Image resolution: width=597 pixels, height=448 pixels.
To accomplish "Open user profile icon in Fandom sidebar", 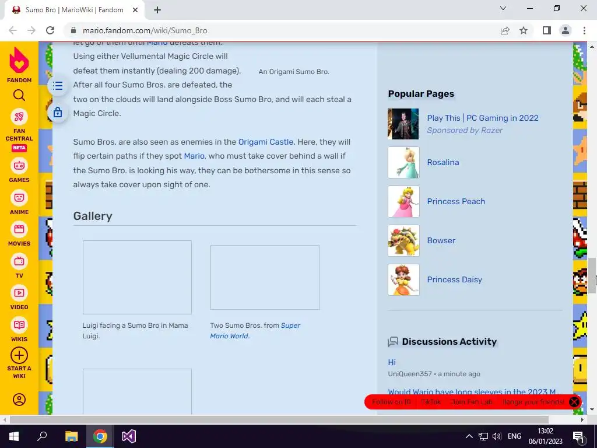I will coord(19,400).
